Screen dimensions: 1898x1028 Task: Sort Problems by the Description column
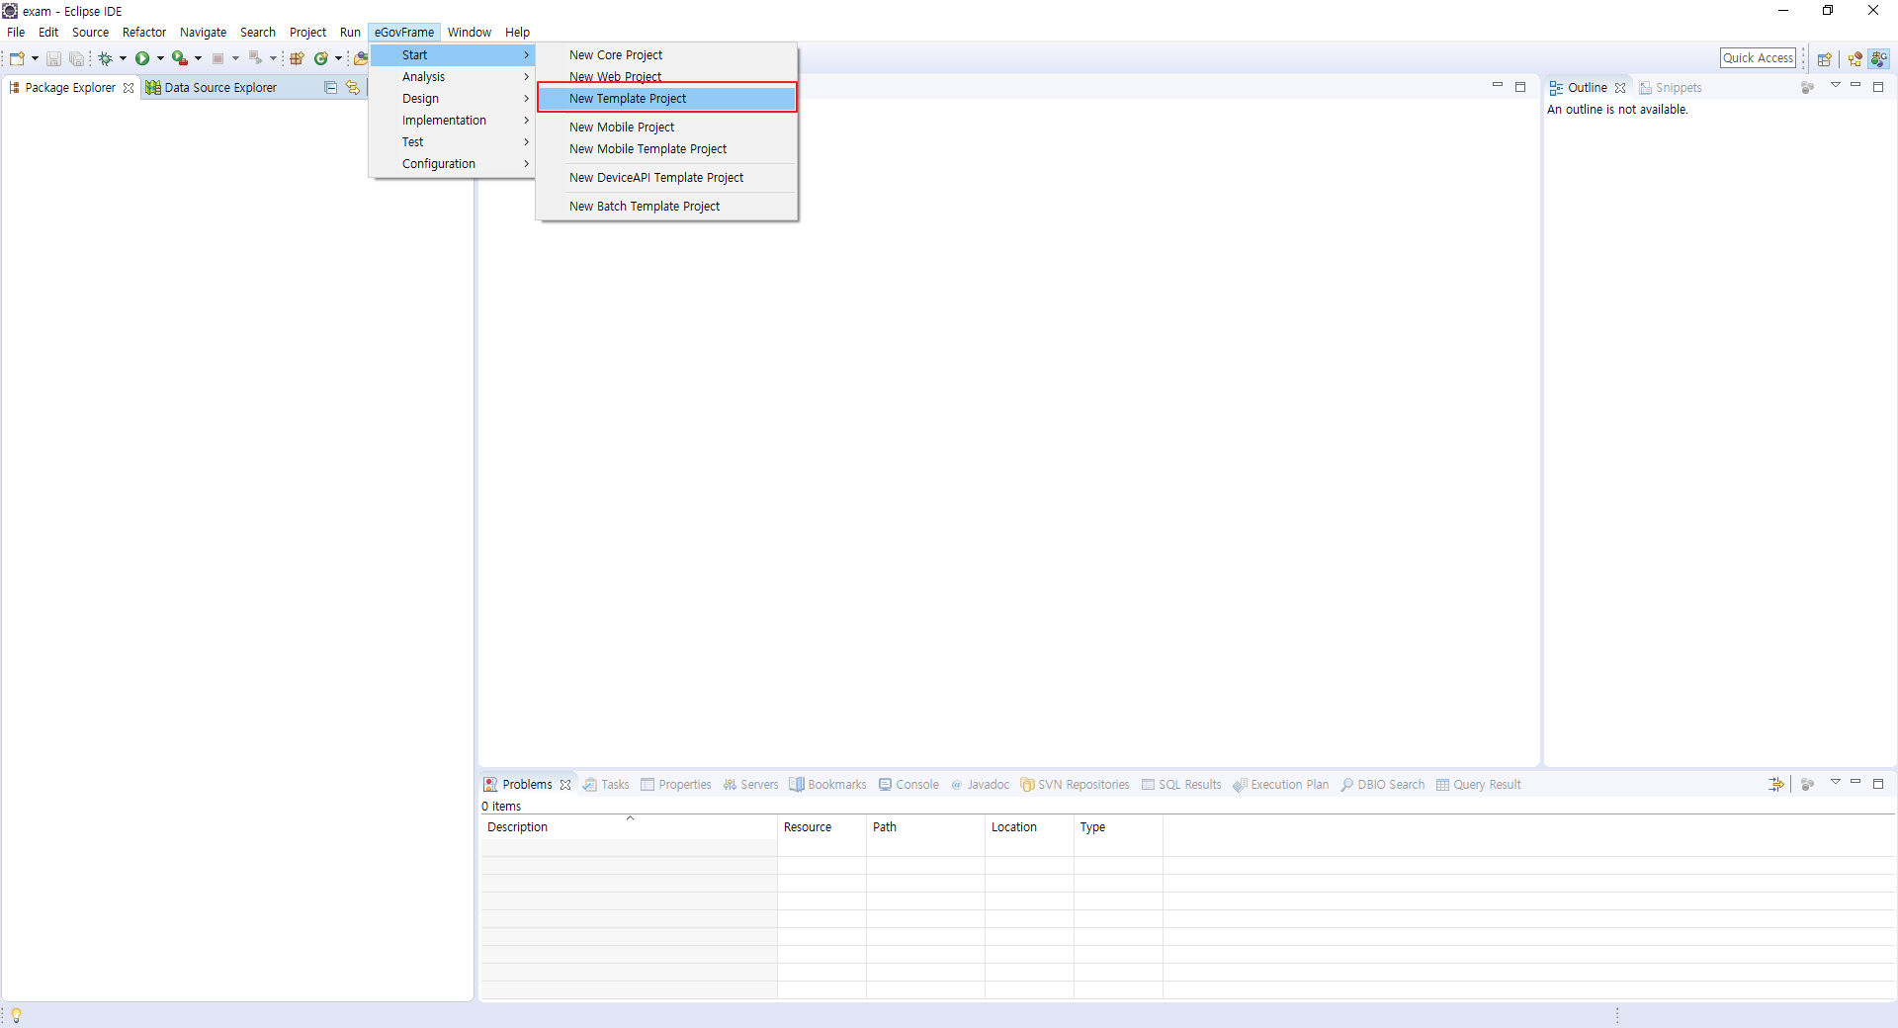629,827
